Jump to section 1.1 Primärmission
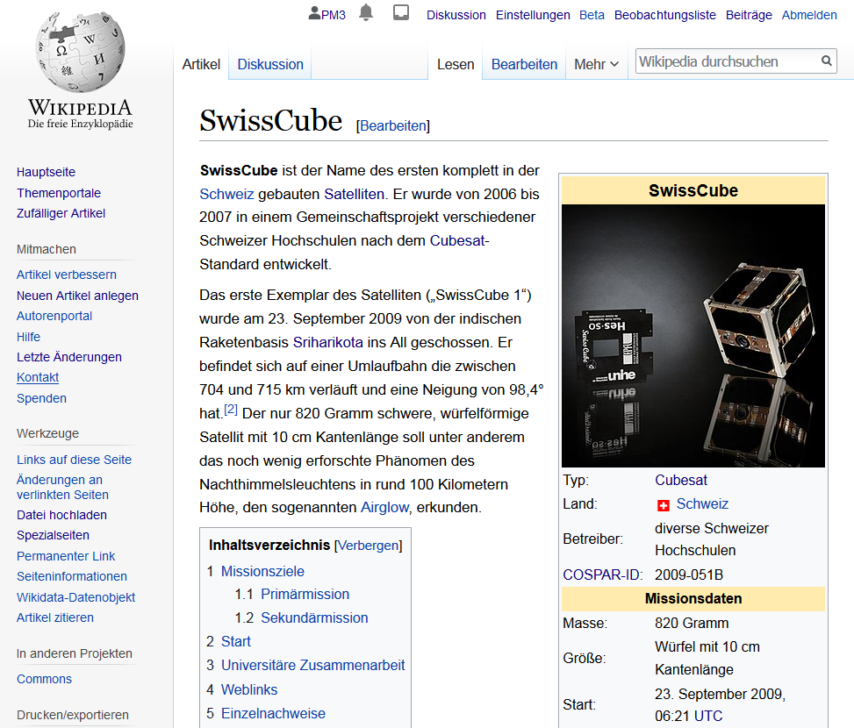Screen dimensions: 854x728 pyautogui.click(x=305, y=594)
